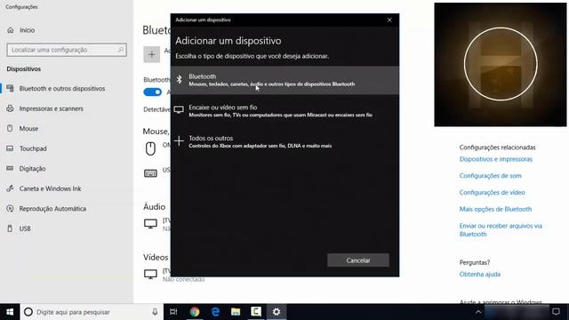Viewport: 569px width, 320px height.
Task: Click the webcam overlay thumbnail
Action: click(x=501, y=65)
